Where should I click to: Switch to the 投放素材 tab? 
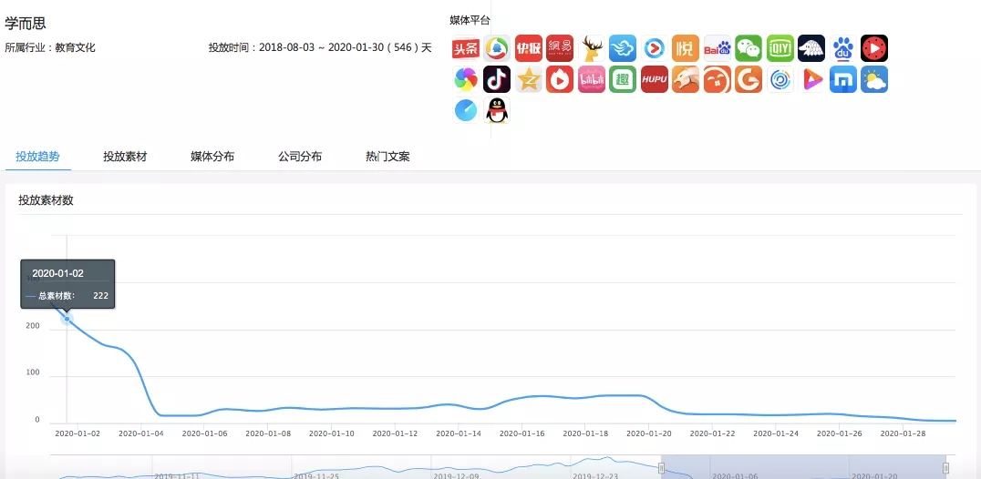[125, 157]
